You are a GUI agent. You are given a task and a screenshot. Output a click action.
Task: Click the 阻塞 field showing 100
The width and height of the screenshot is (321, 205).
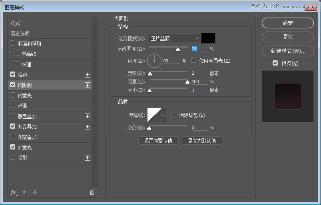pos(199,82)
